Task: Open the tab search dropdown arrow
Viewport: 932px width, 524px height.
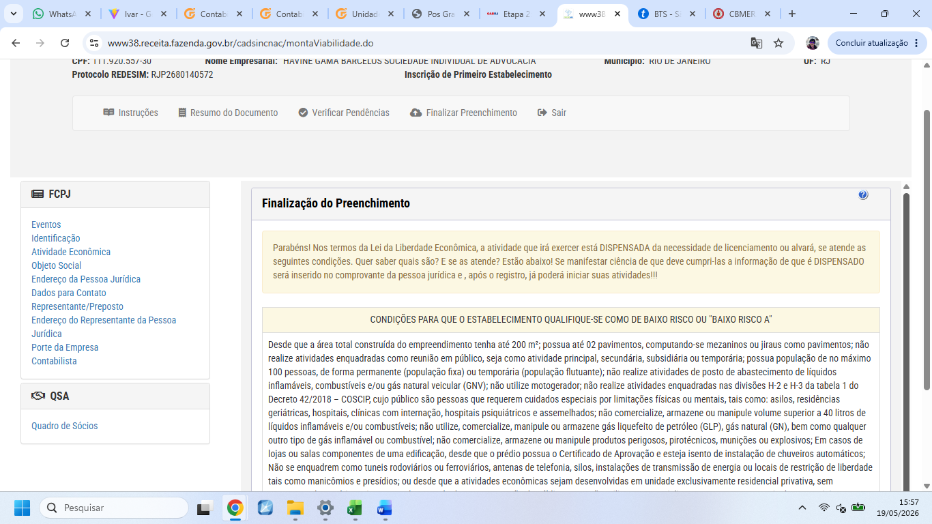Action: tap(13, 14)
